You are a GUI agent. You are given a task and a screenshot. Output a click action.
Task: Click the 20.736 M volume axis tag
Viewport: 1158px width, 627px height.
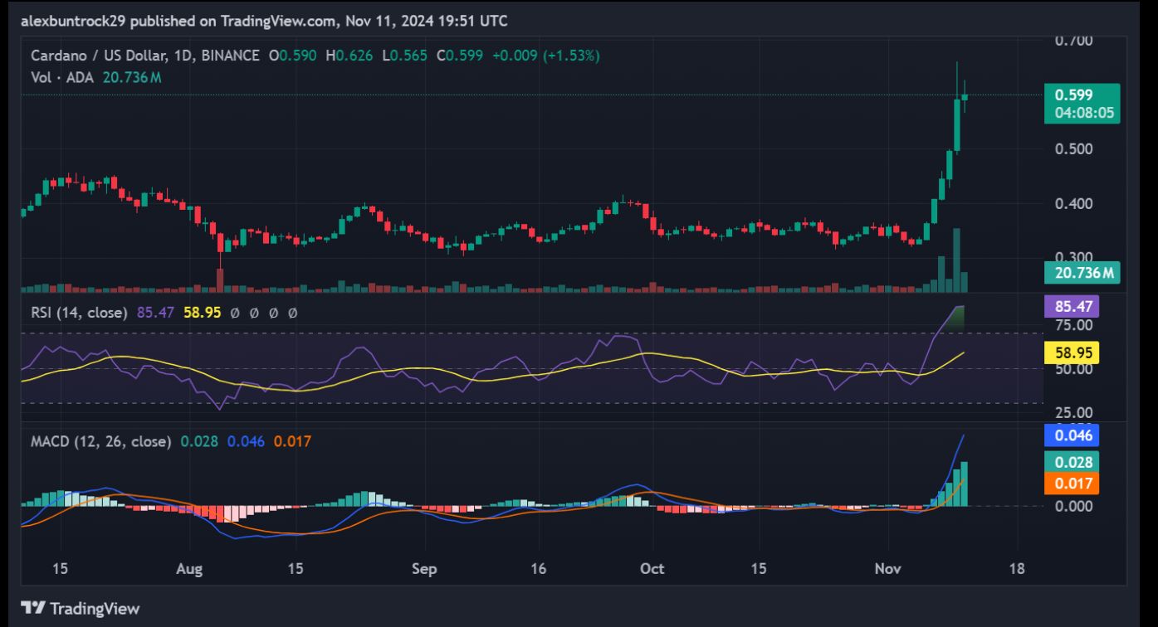coord(1082,272)
